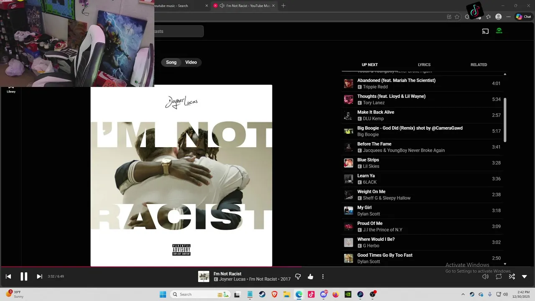Screen dimensions: 535x301
Task: Open Firefox from the taskbar
Action: coord(336,294)
